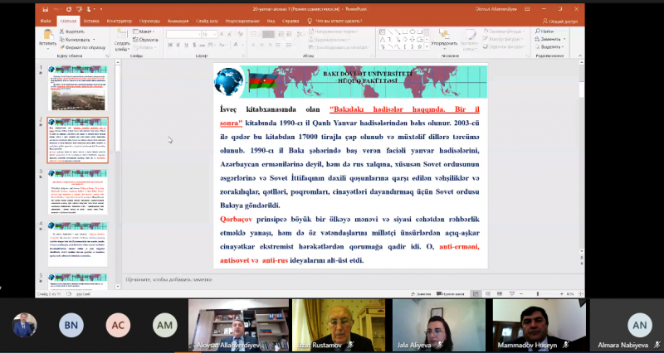Toggle Italic (К) formatting
This screenshot has width=664, height=353.
(178, 45)
